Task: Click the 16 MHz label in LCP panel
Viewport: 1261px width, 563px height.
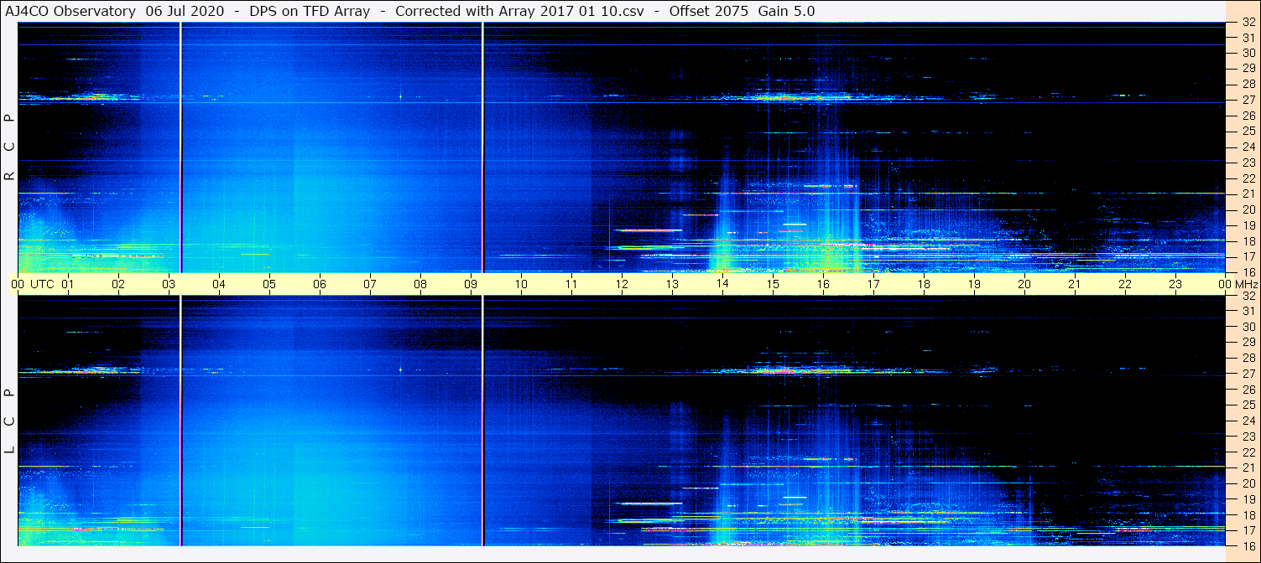Action: tap(1248, 545)
